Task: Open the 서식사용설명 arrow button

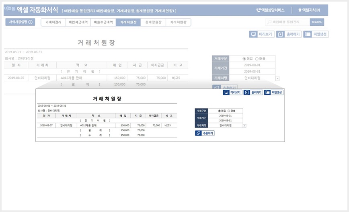Action: click(x=20, y=22)
